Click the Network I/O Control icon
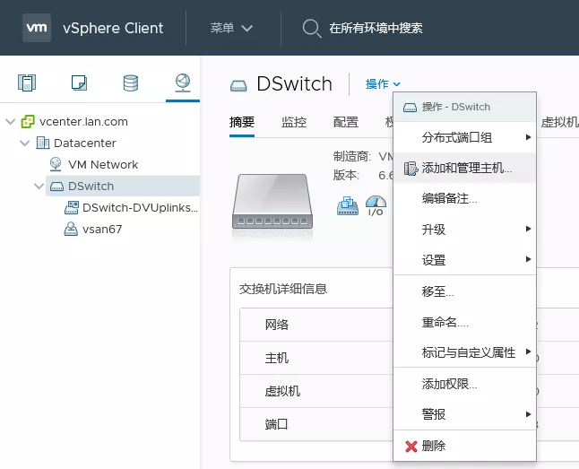 click(x=376, y=204)
